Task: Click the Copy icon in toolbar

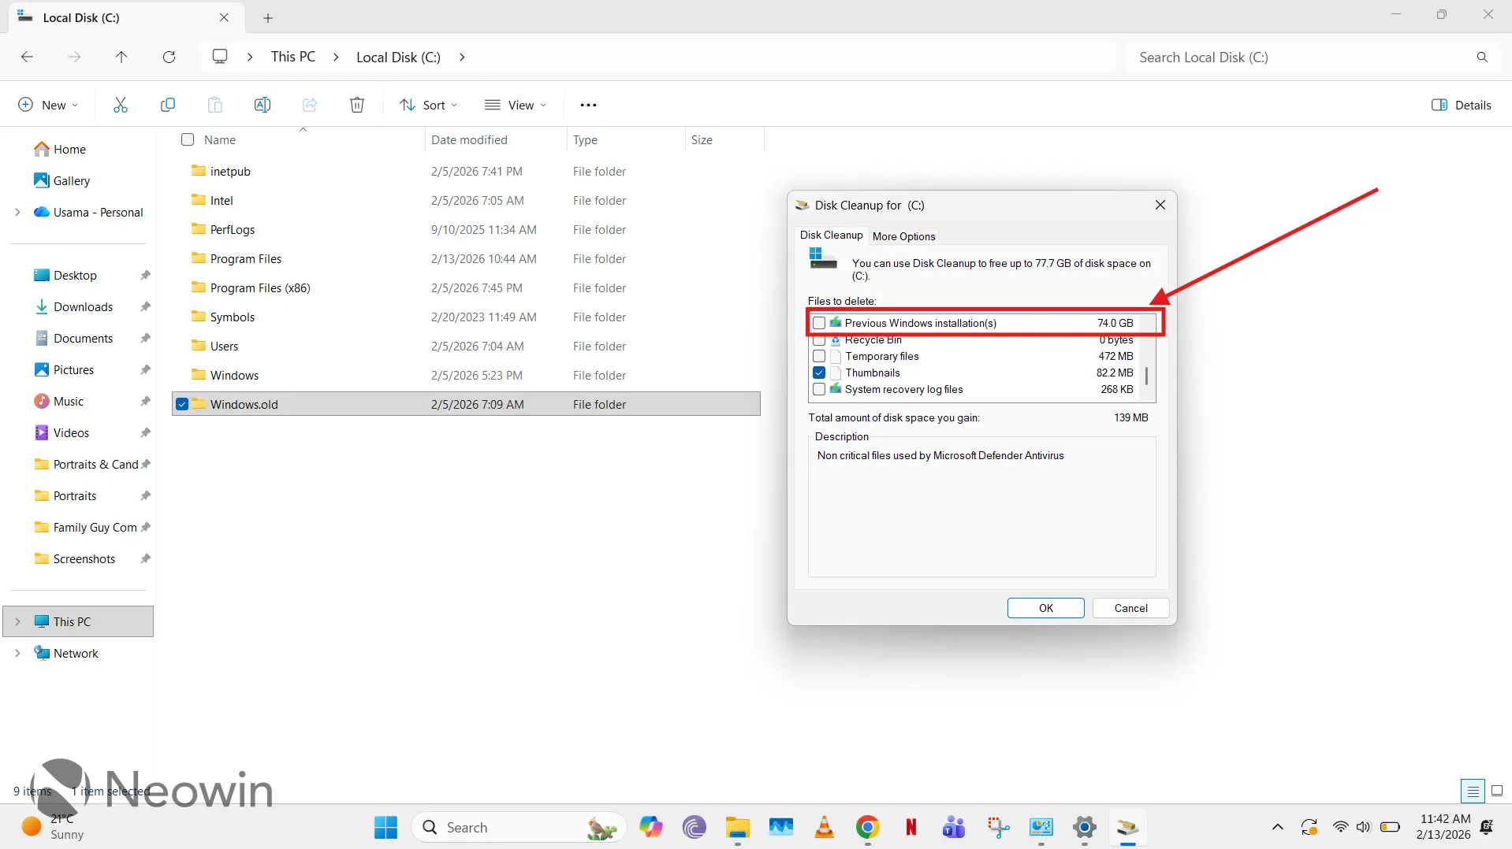Action: pyautogui.click(x=168, y=105)
